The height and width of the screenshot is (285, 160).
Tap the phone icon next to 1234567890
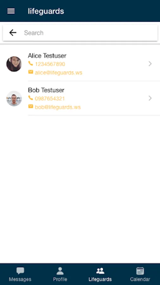click(x=31, y=64)
